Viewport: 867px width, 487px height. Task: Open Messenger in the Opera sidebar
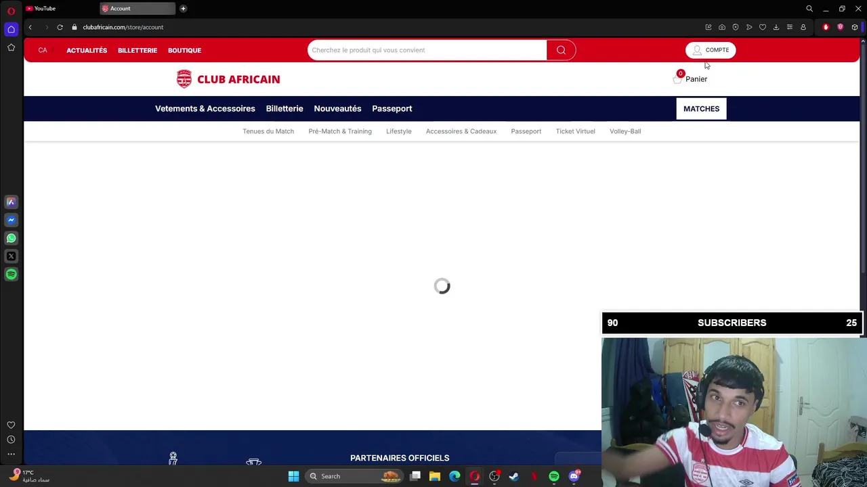tap(11, 220)
